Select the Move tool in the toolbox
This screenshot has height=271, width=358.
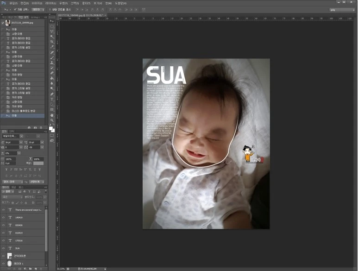tap(52, 21)
